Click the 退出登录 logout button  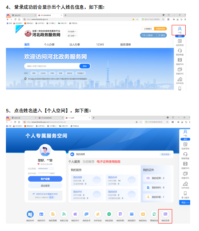[45, 186]
